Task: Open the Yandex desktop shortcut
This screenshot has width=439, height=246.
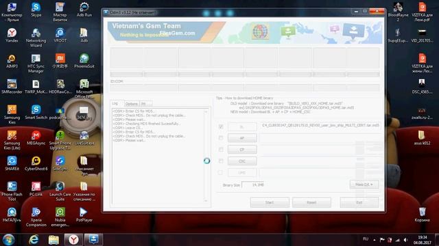Action: (x=12, y=36)
